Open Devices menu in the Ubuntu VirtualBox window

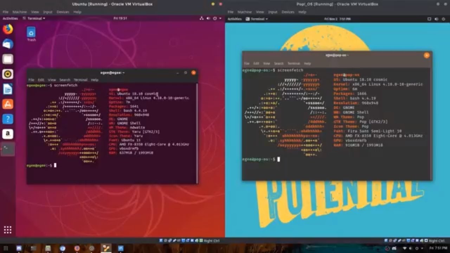click(x=63, y=12)
